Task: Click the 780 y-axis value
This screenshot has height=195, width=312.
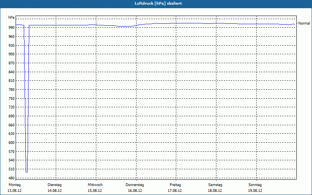Action: point(11,90)
